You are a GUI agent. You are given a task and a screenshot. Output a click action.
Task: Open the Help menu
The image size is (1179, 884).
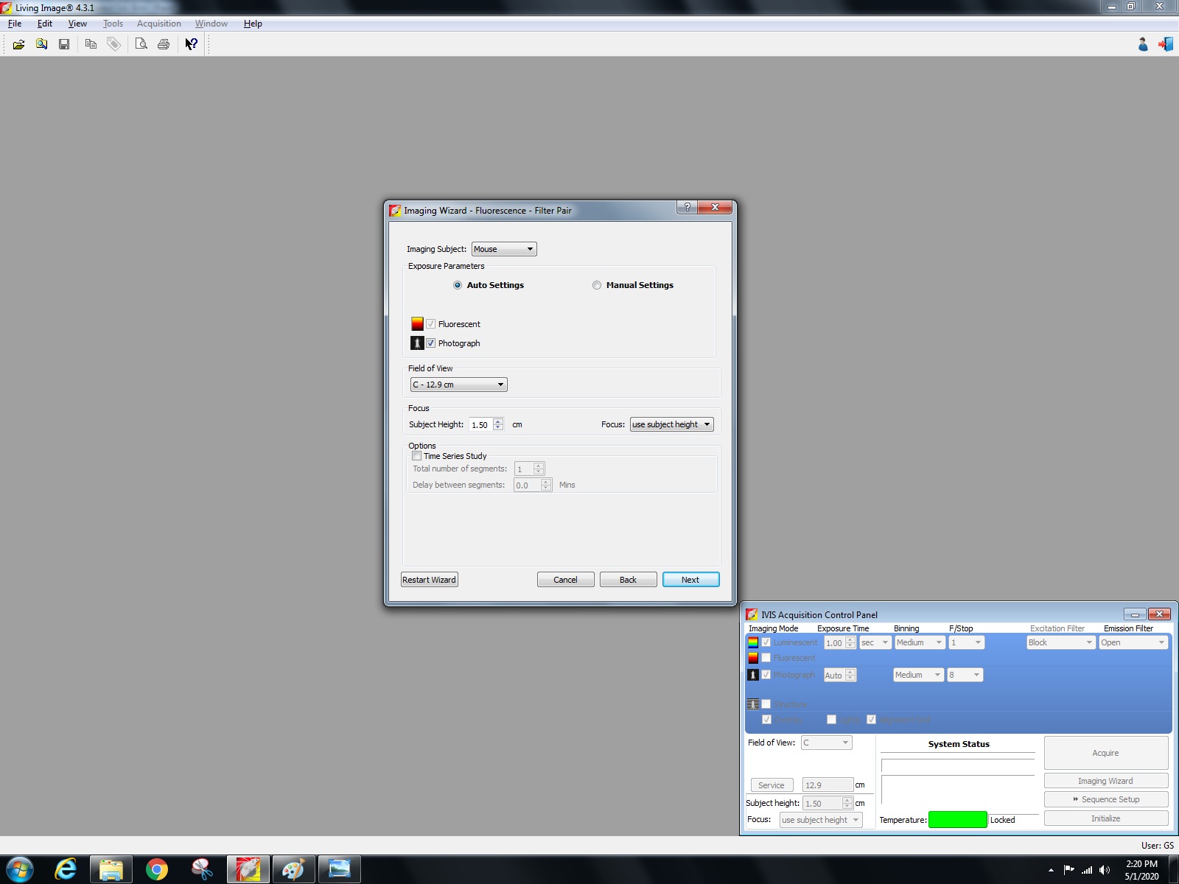(253, 24)
